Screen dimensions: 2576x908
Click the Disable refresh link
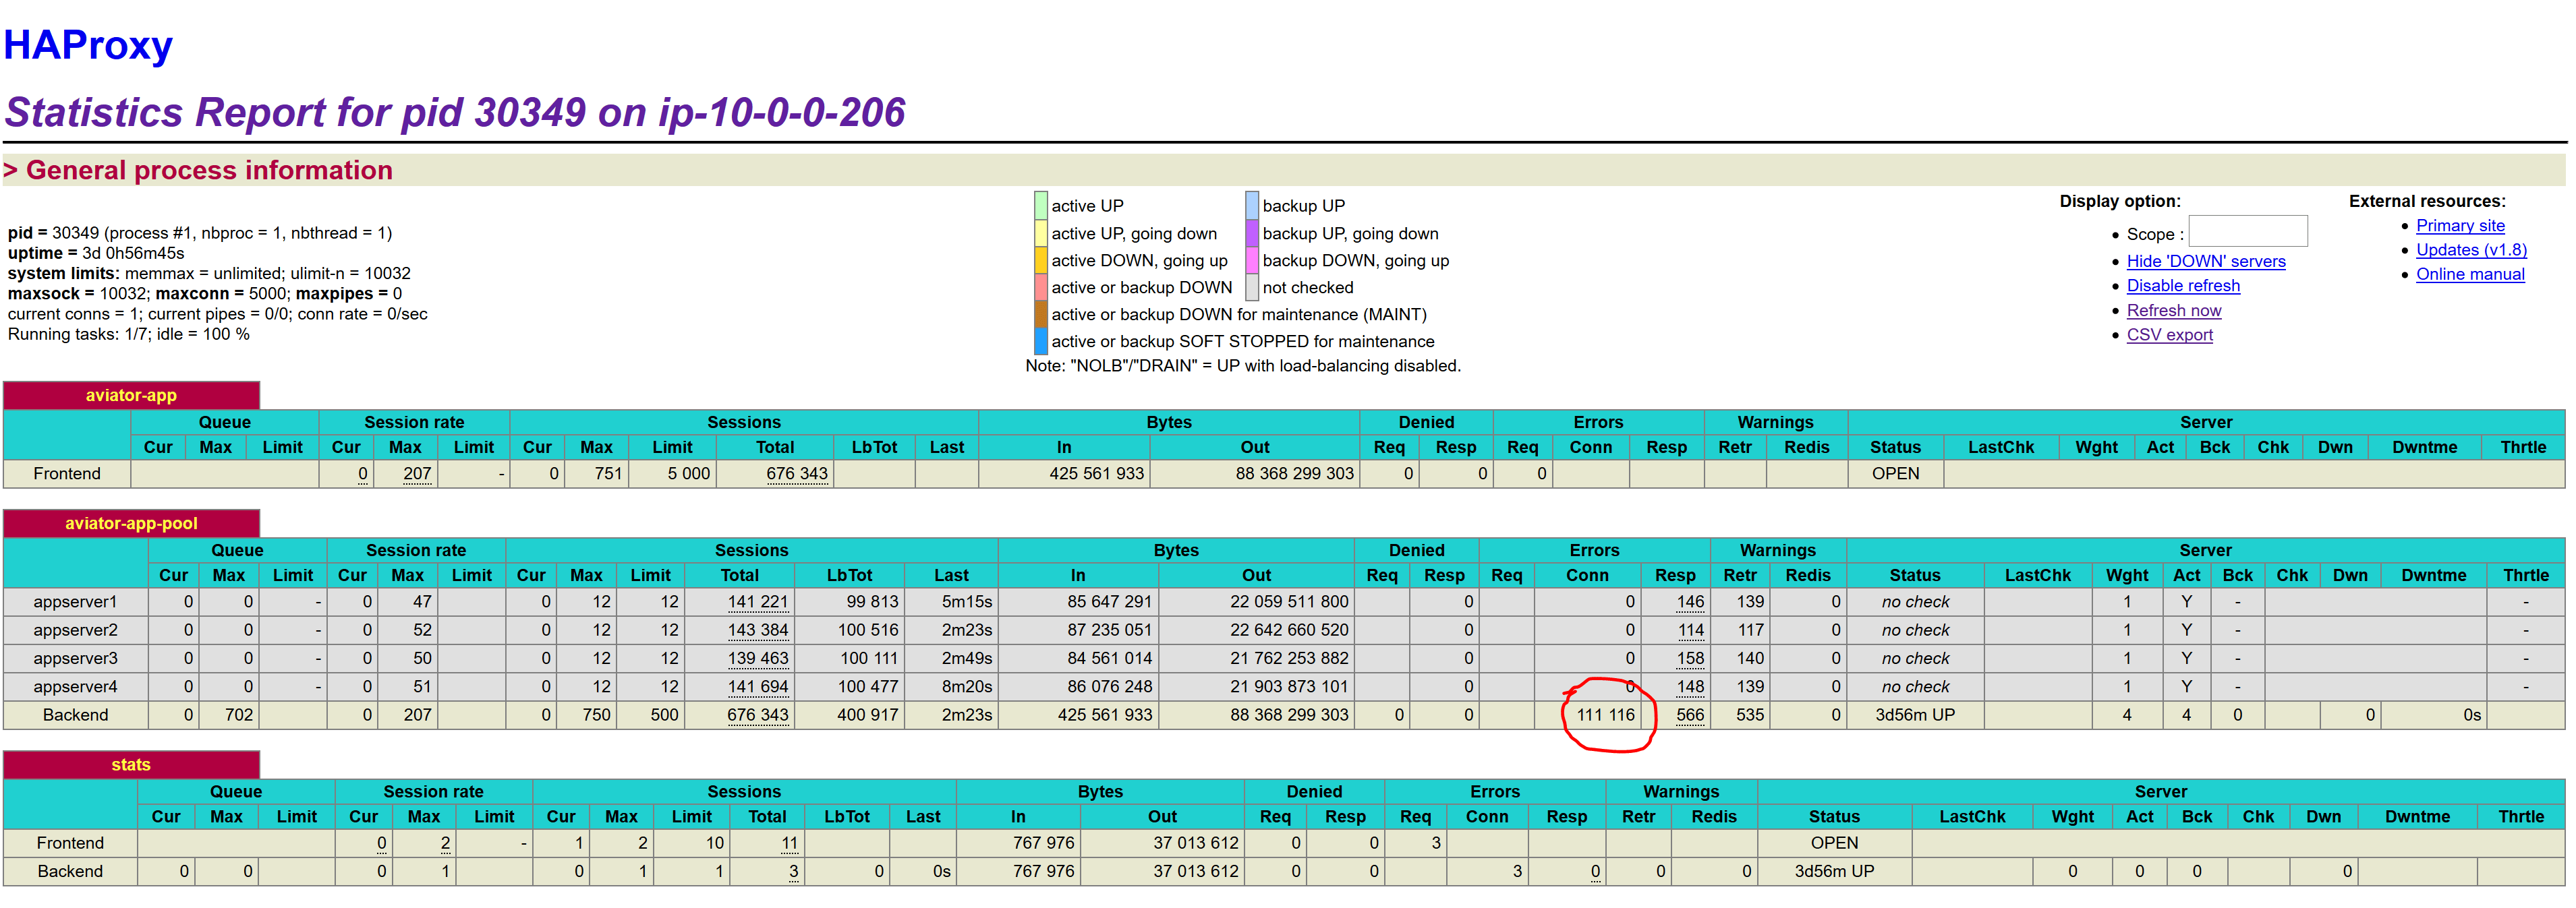pos(2182,286)
